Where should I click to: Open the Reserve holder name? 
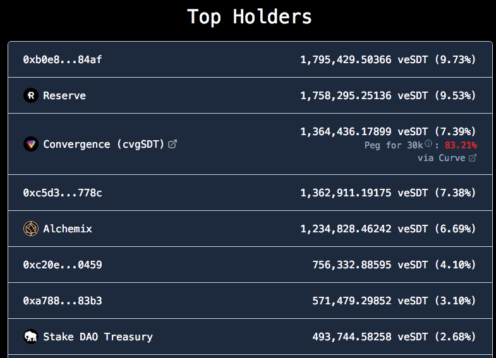pos(64,95)
